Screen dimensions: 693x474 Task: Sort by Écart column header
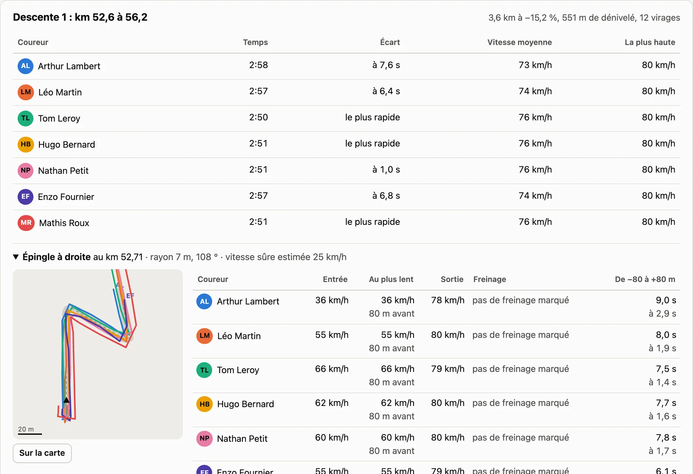click(390, 42)
